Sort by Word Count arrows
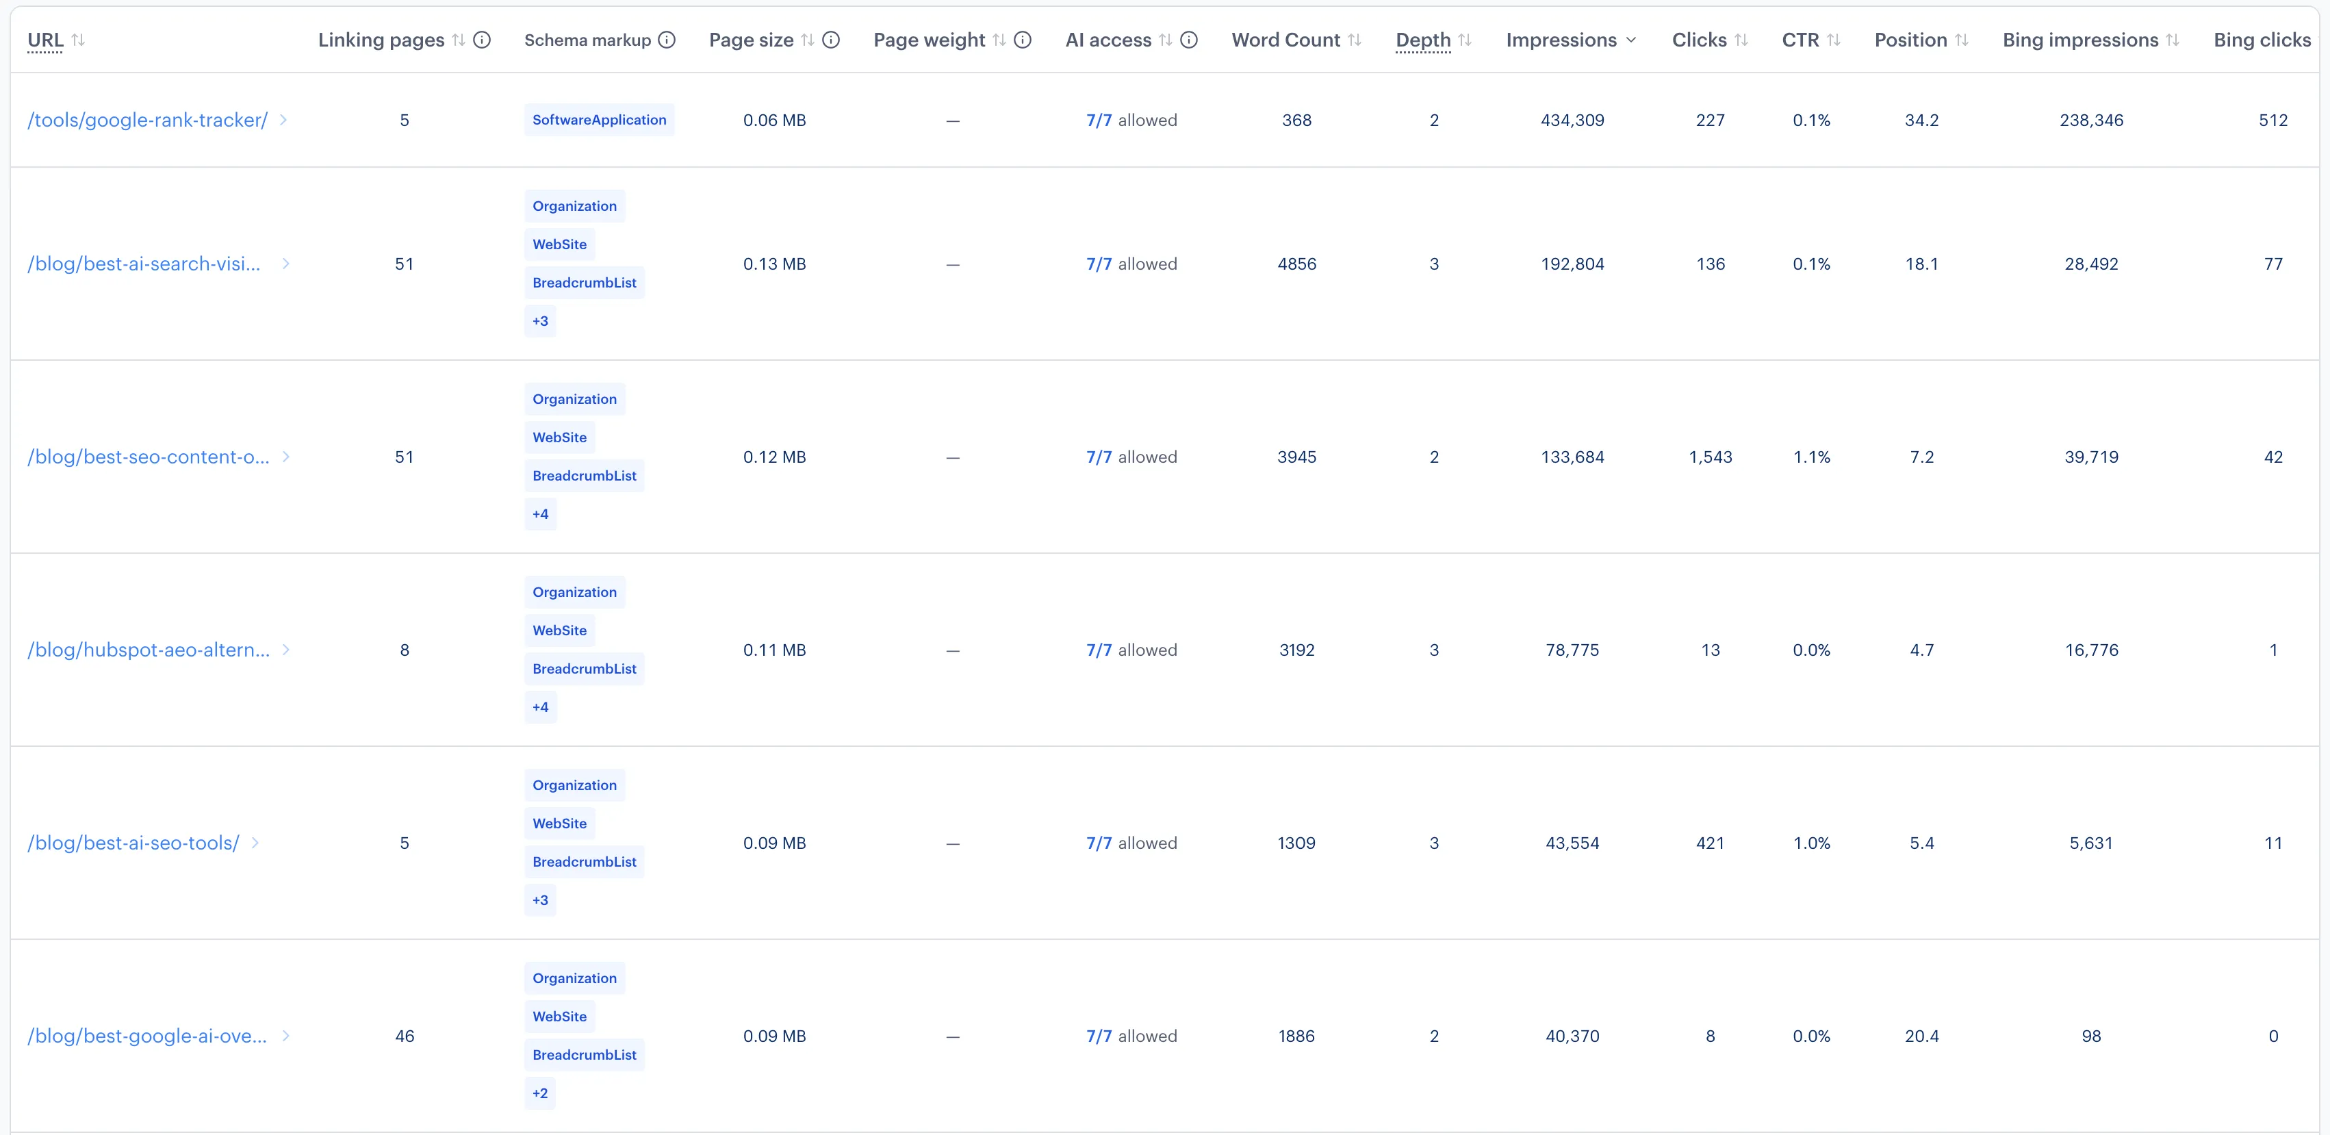This screenshot has width=2330, height=1135. [1354, 40]
